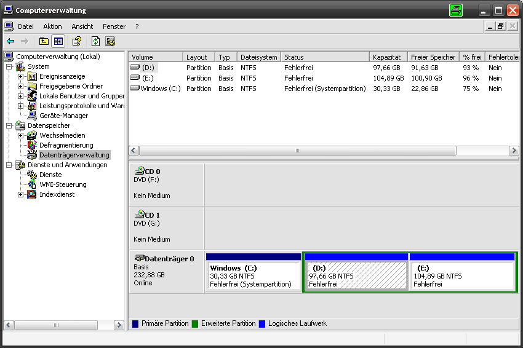Click the Freigegebene Ordner folder icon

pyautogui.click(x=32, y=86)
